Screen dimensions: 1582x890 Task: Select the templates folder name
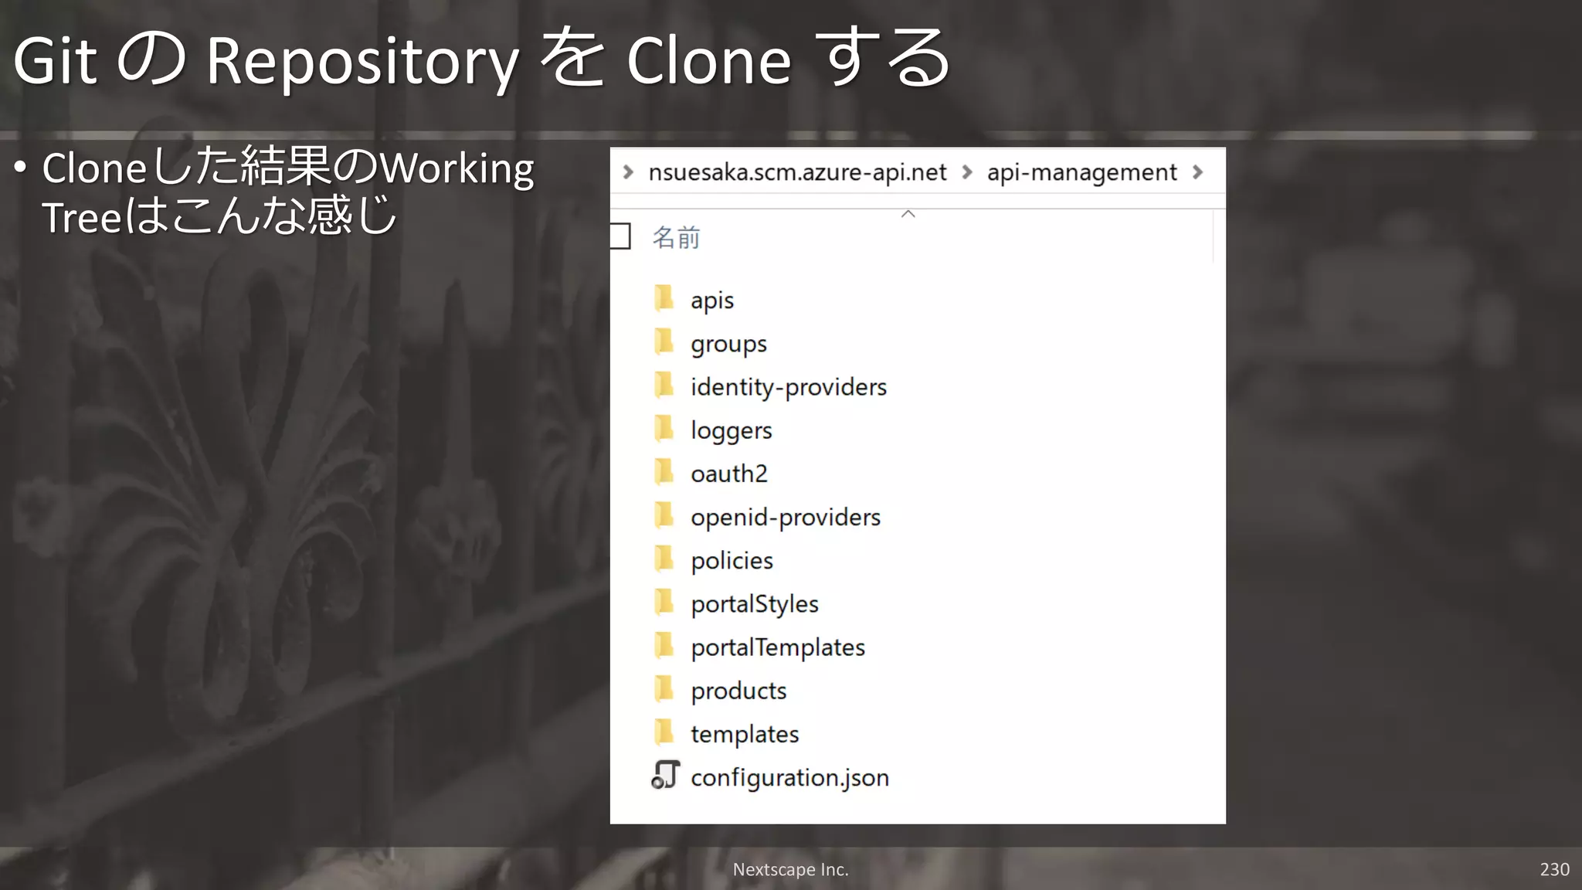(x=745, y=734)
